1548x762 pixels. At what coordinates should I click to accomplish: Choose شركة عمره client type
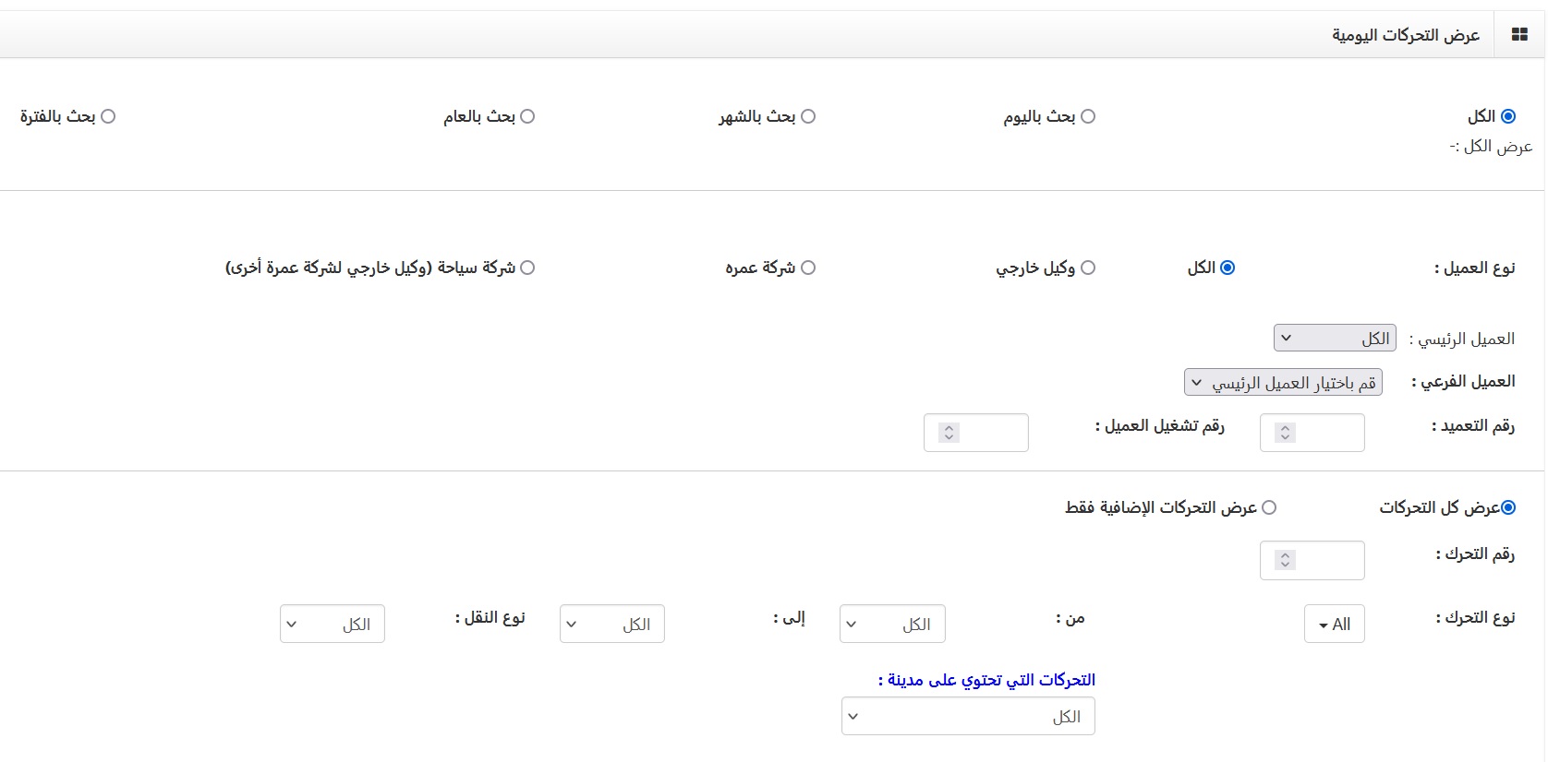808,268
